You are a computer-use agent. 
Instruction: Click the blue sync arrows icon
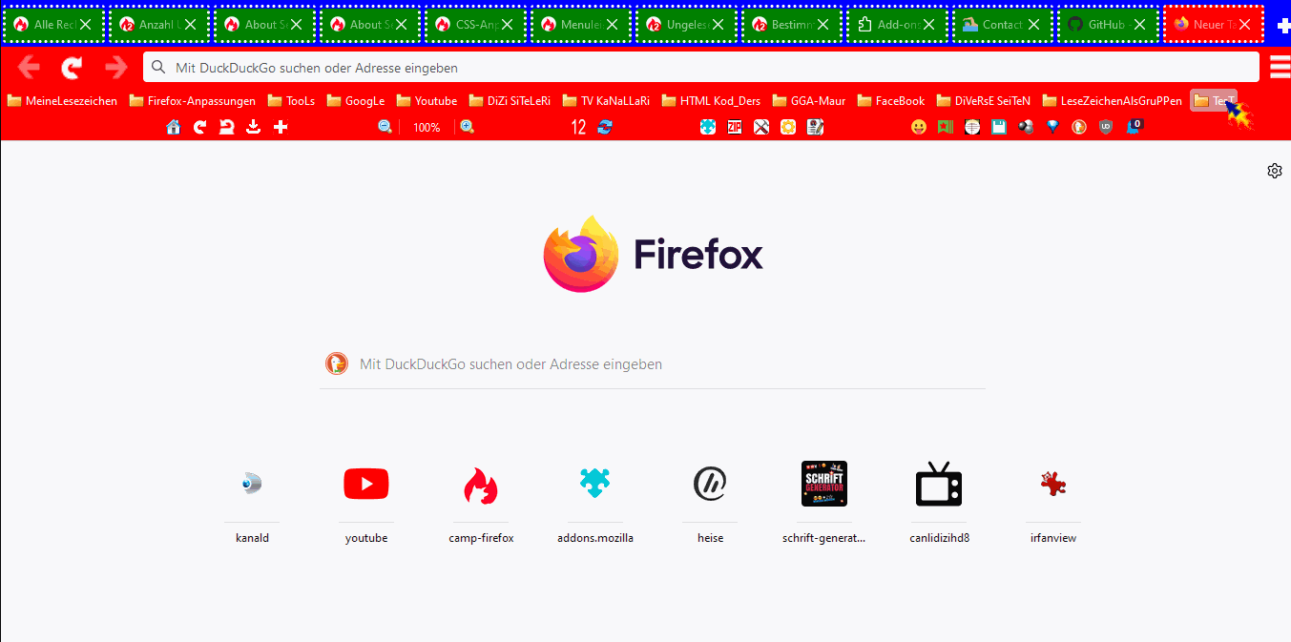(605, 127)
